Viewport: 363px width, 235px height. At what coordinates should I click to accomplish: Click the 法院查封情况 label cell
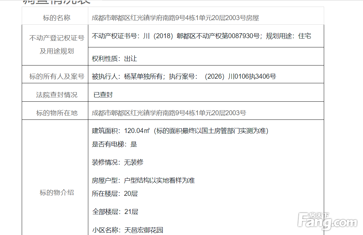pyautogui.click(x=57, y=95)
